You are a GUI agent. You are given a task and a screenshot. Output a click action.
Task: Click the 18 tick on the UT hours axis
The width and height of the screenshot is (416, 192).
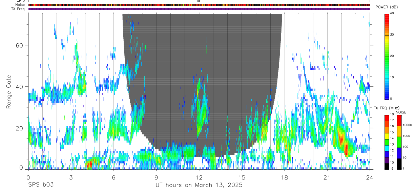pyautogui.click(x=285, y=177)
